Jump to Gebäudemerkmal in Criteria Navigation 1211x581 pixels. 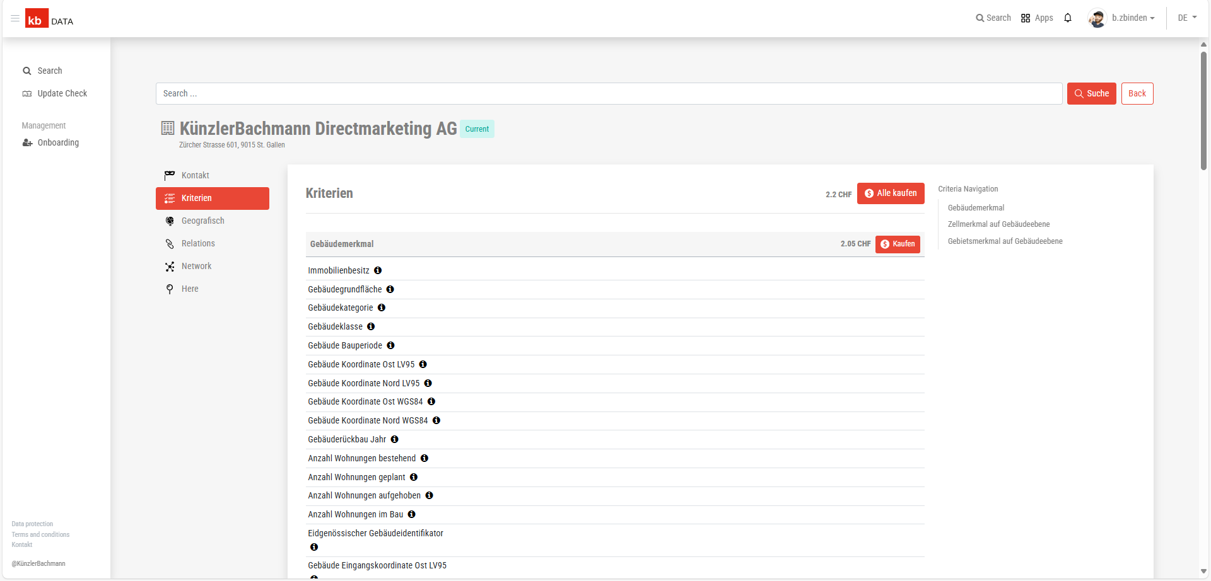click(976, 207)
